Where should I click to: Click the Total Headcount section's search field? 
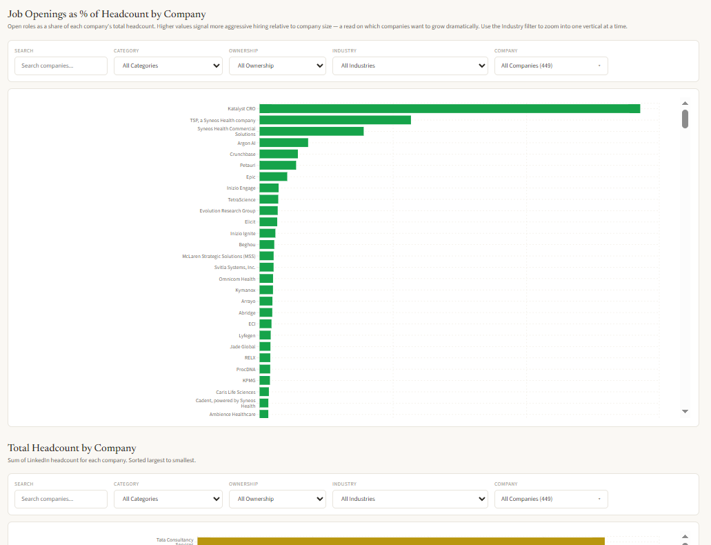pos(61,499)
